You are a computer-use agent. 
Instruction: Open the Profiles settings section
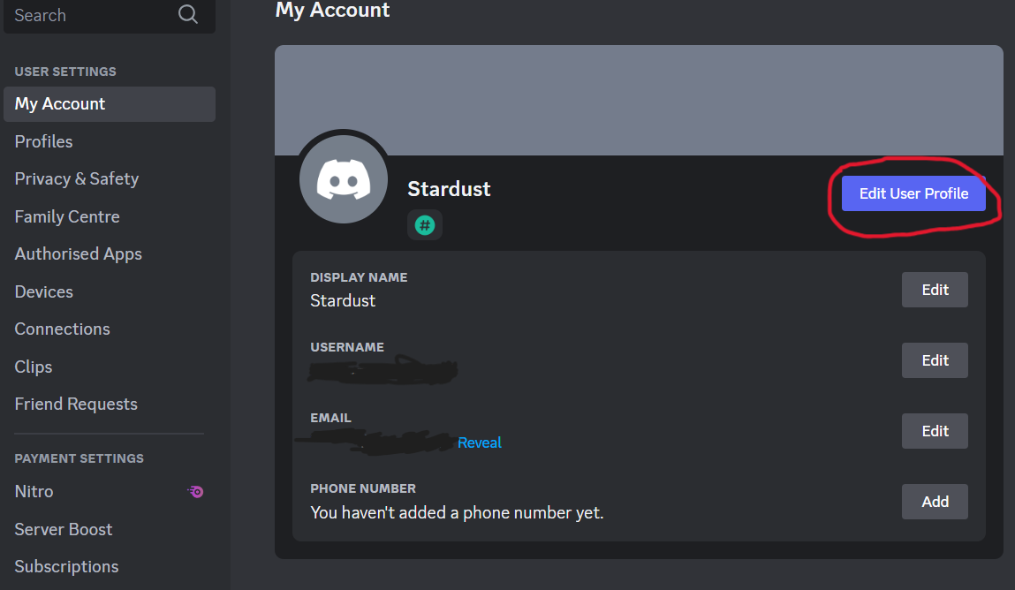point(43,141)
